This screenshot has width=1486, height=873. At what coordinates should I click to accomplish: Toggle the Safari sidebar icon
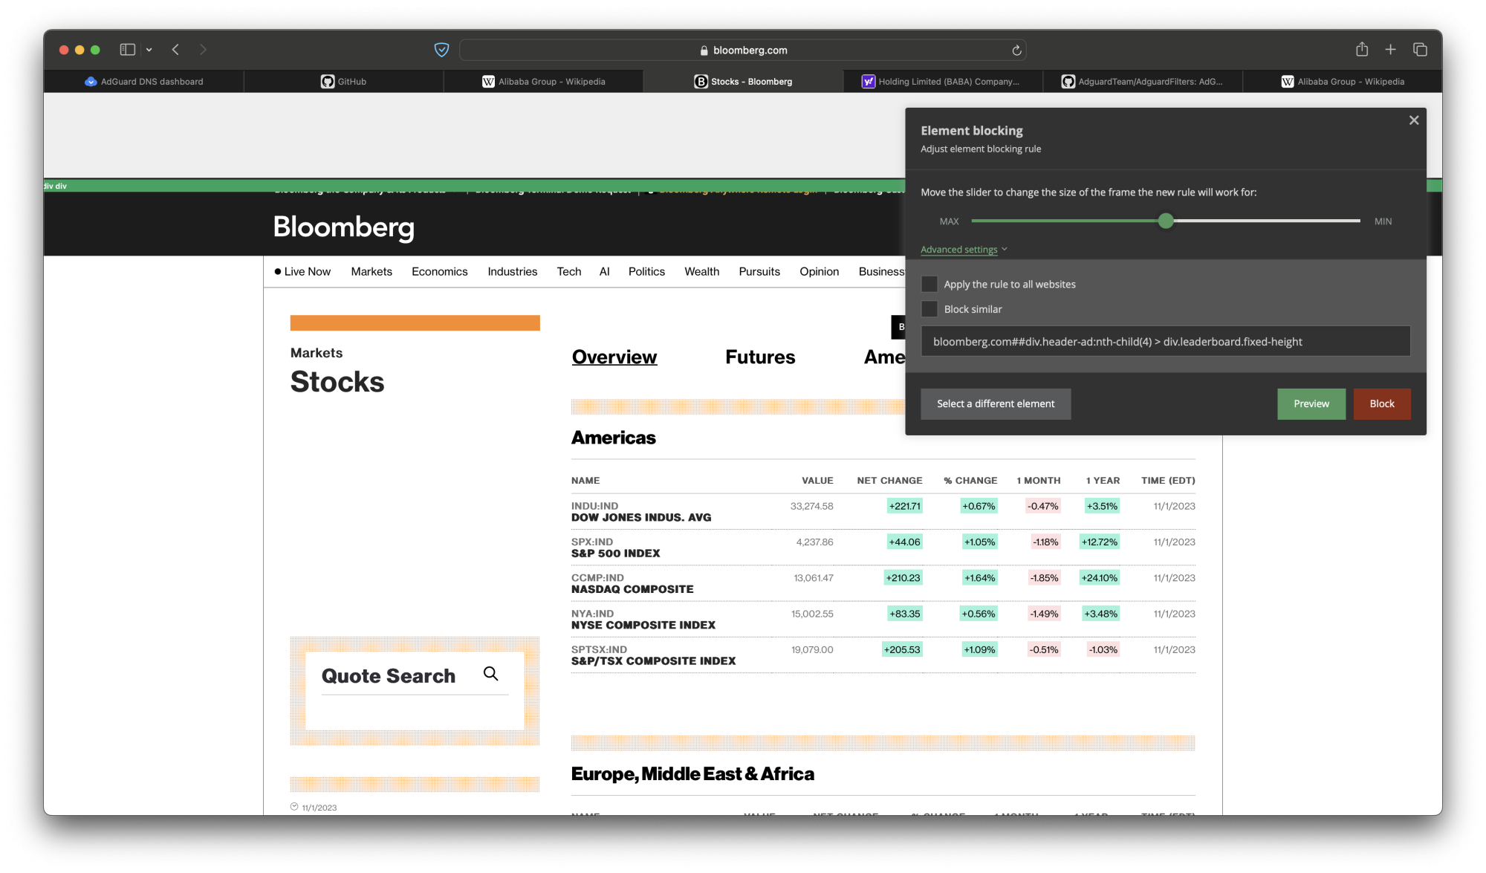tap(126, 49)
